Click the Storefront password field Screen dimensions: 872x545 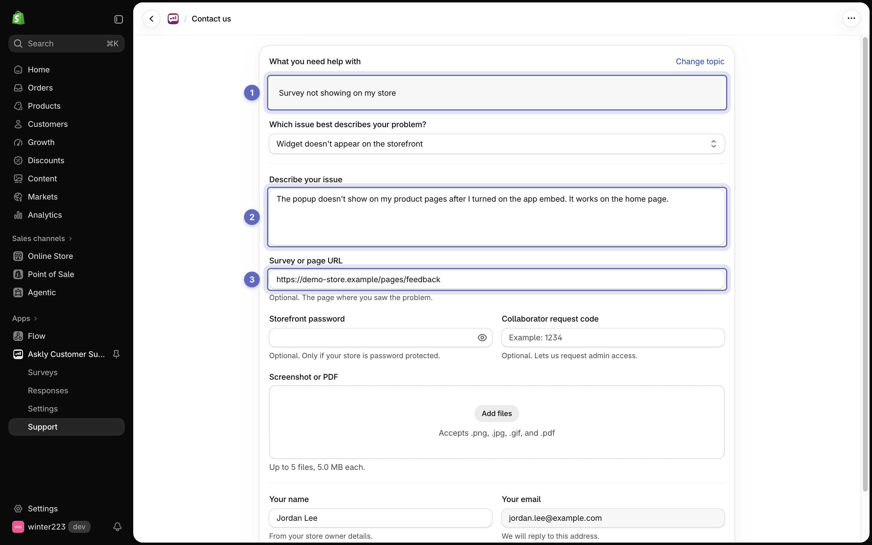coord(381,338)
